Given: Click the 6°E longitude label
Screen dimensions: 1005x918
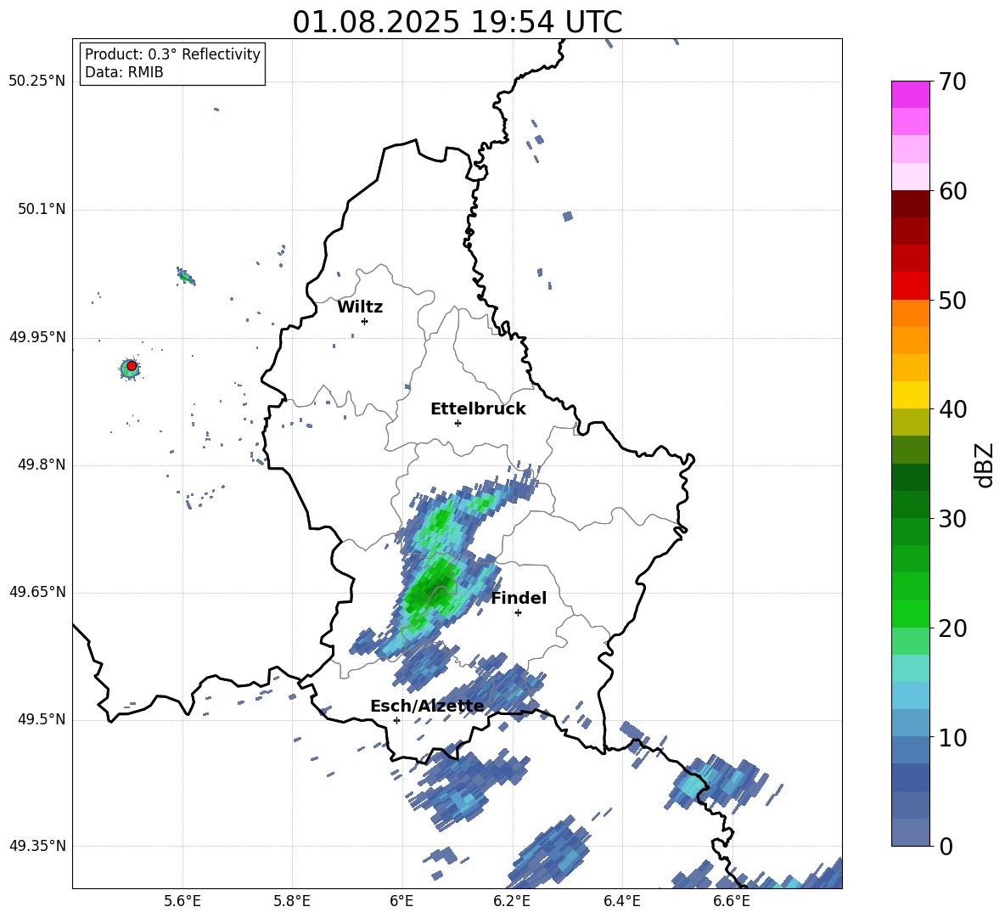Looking at the screenshot, I should (401, 901).
